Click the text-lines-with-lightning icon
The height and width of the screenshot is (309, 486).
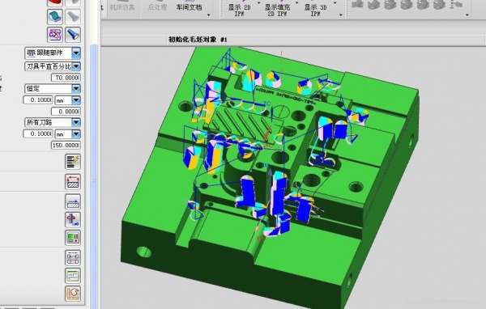coord(73,161)
